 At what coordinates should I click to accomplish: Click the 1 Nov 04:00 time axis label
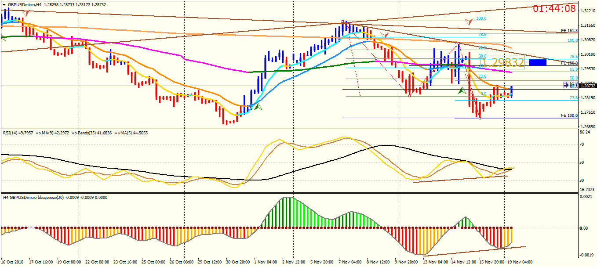(266, 262)
